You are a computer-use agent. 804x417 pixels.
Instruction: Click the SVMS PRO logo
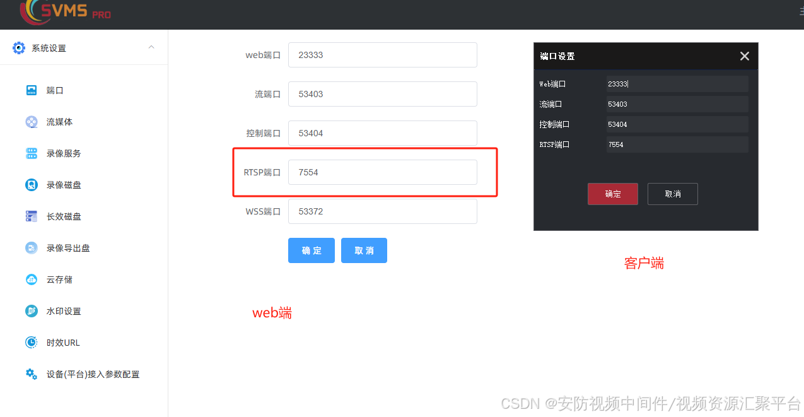[65, 12]
